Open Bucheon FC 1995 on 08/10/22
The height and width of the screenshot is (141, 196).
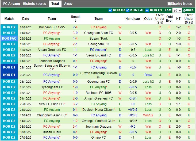click(x=98, y=93)
